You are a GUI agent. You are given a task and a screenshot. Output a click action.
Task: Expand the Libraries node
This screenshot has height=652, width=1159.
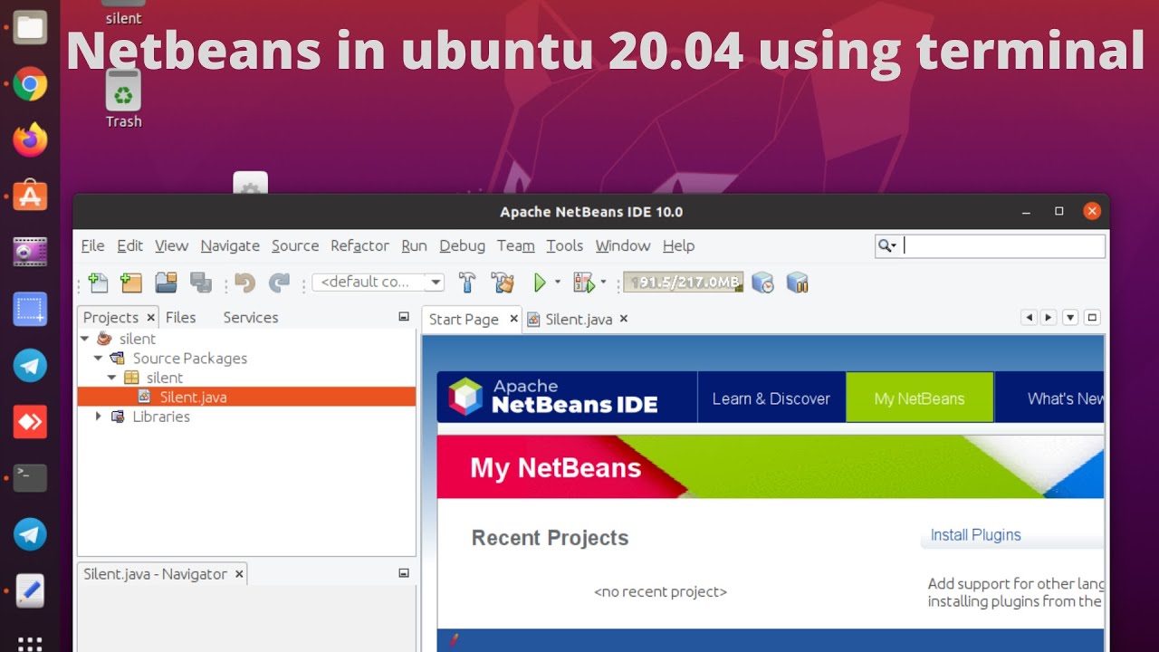(99, 417)
